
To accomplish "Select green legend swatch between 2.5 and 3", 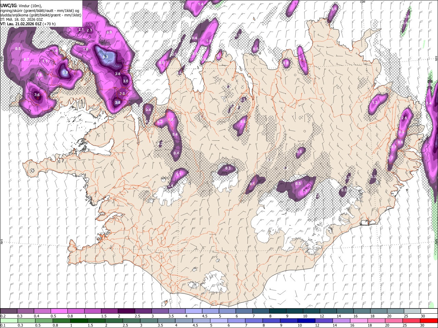I will point(131,320).
